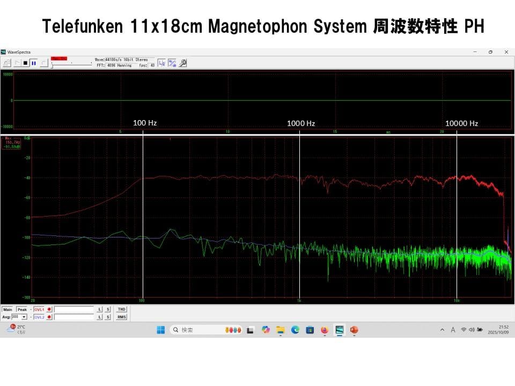Open Microsoft Store from the taskbar

point(310,330)
